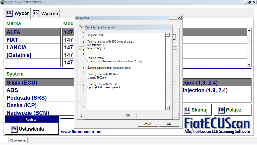The height and width of the screenshot is (145, 257).
Task: Click the FiatECUScan app icon in title bar
Action: [2, 2]
